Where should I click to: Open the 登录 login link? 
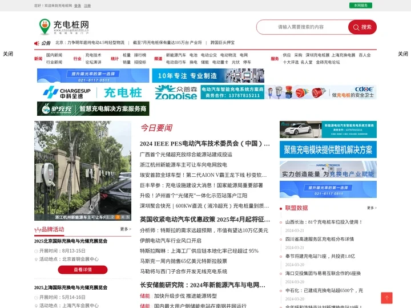tap(77, 6)
